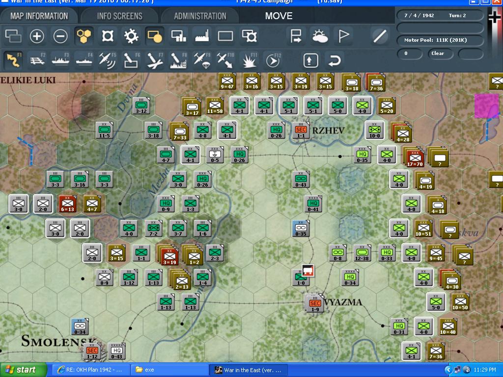Select F4 amphibious ship icon

(x=84, y=60)
